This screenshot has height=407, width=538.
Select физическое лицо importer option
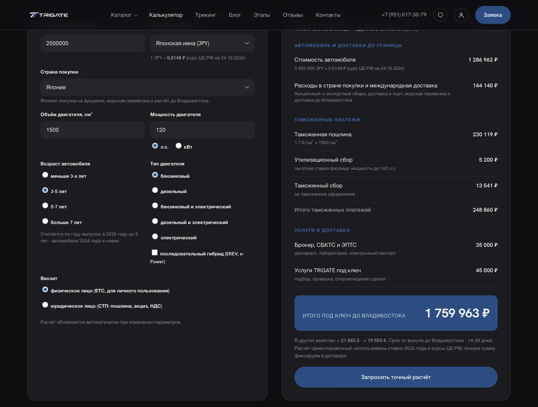point(45,289)
